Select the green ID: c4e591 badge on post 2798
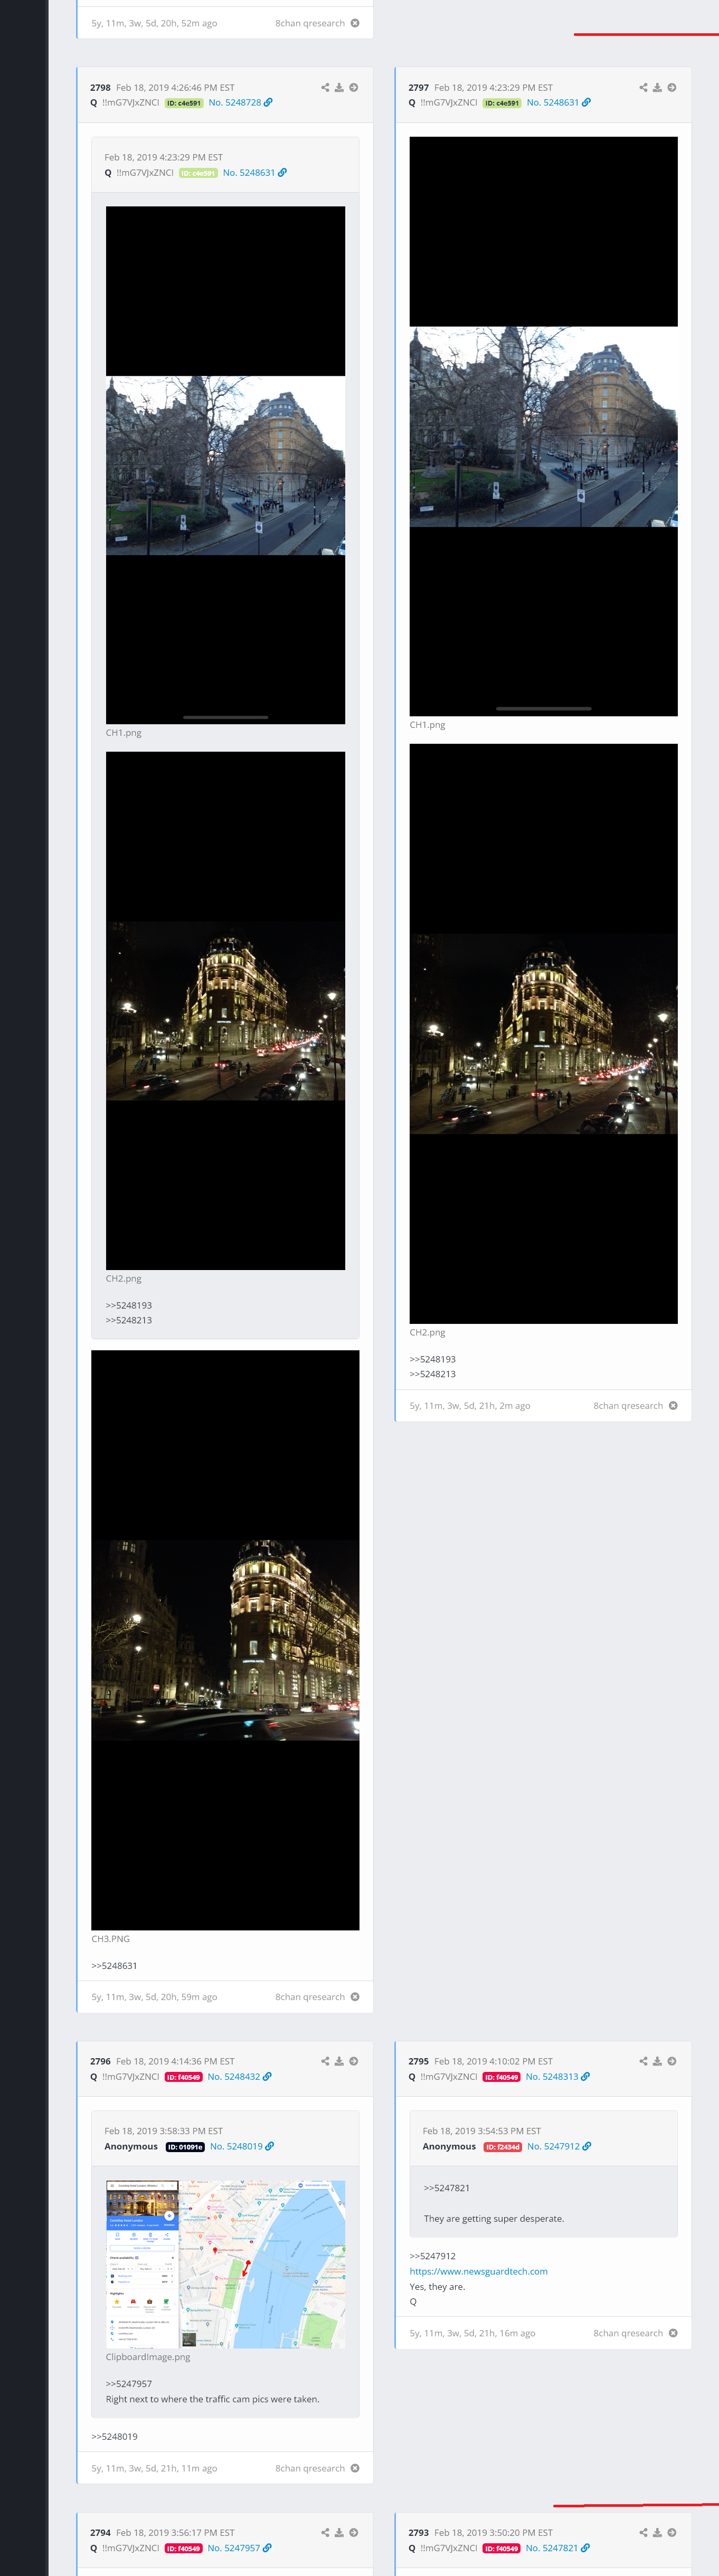Viewport: 719px width, 2576px height. click(184, 103)
